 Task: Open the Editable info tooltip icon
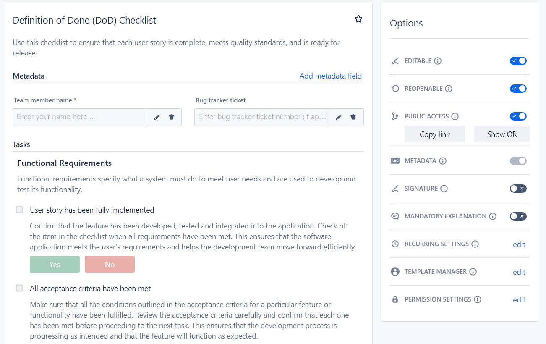(438, 61)
